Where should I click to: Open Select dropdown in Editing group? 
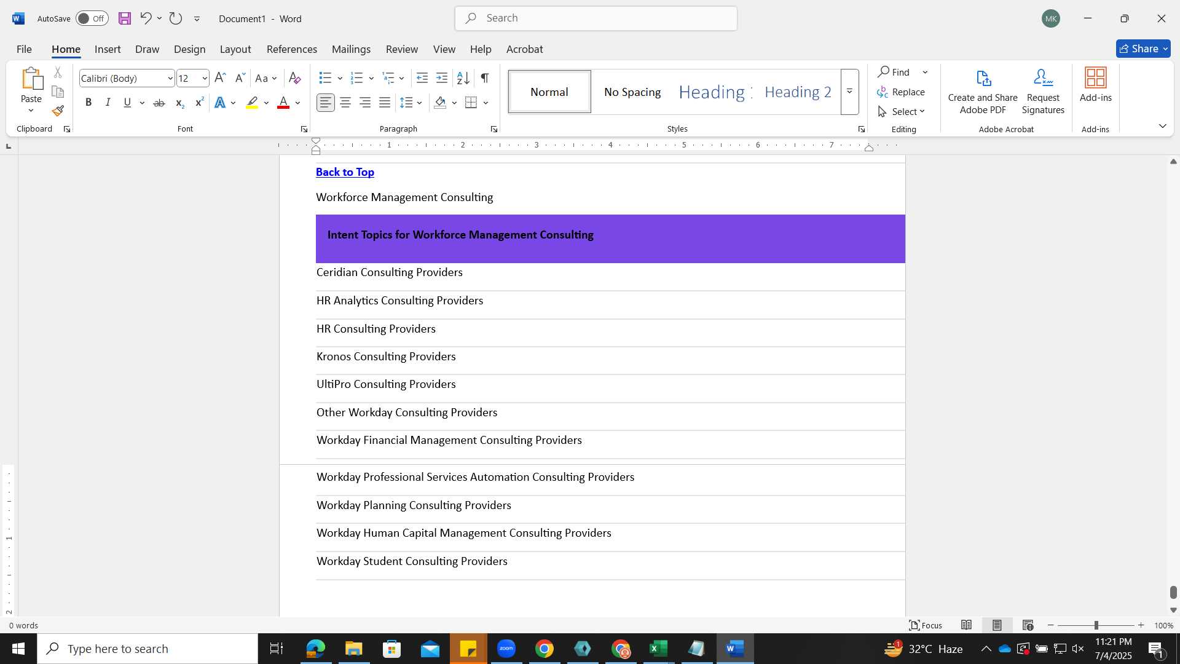click(901, 111)
